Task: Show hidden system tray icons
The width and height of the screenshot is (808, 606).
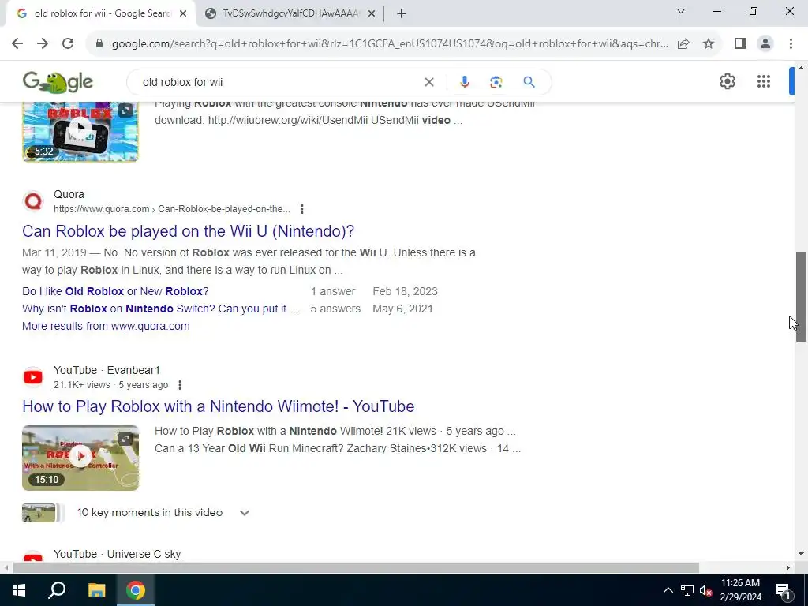Action: [x=668, y=590]
